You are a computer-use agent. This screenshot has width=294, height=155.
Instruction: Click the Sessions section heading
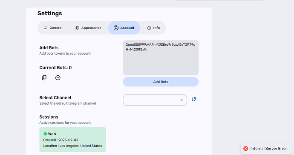coord(49,117)
